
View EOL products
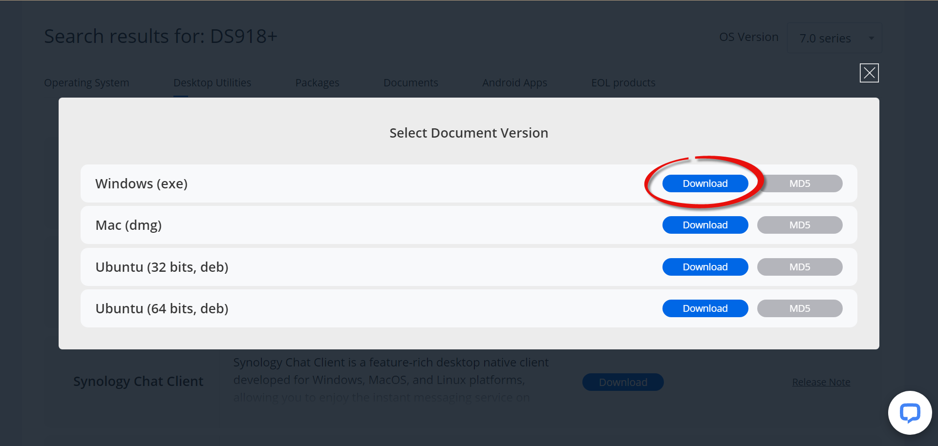click(623, 82)
